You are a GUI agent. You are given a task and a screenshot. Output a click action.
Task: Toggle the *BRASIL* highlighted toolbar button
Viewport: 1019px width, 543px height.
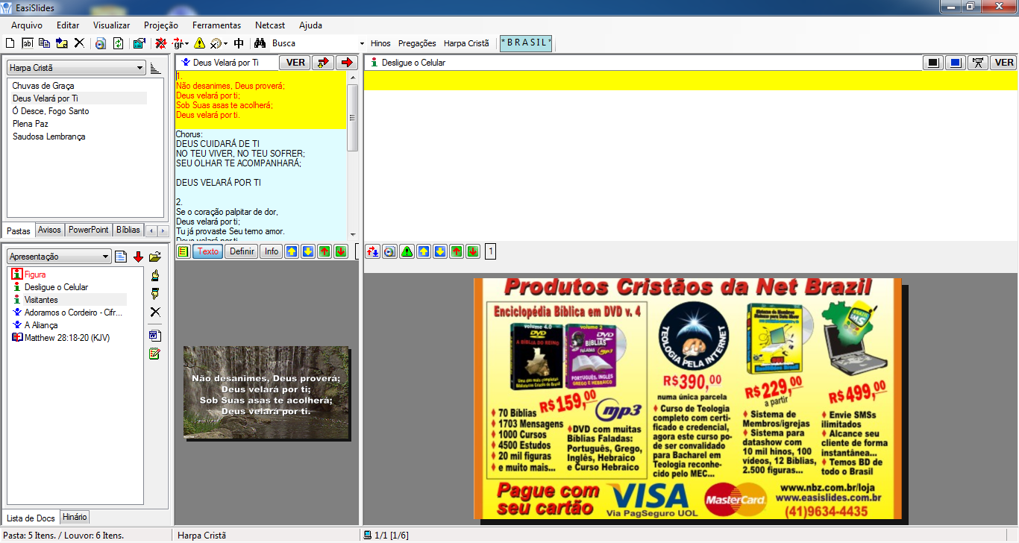(x=526, y=43)
